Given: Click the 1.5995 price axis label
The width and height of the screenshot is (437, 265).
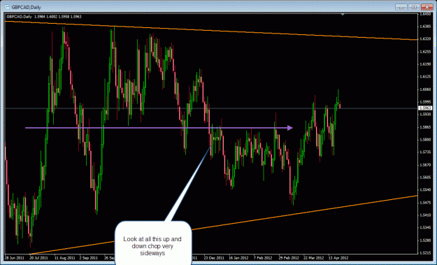Looking at the screenshot, I should (426, 102).
